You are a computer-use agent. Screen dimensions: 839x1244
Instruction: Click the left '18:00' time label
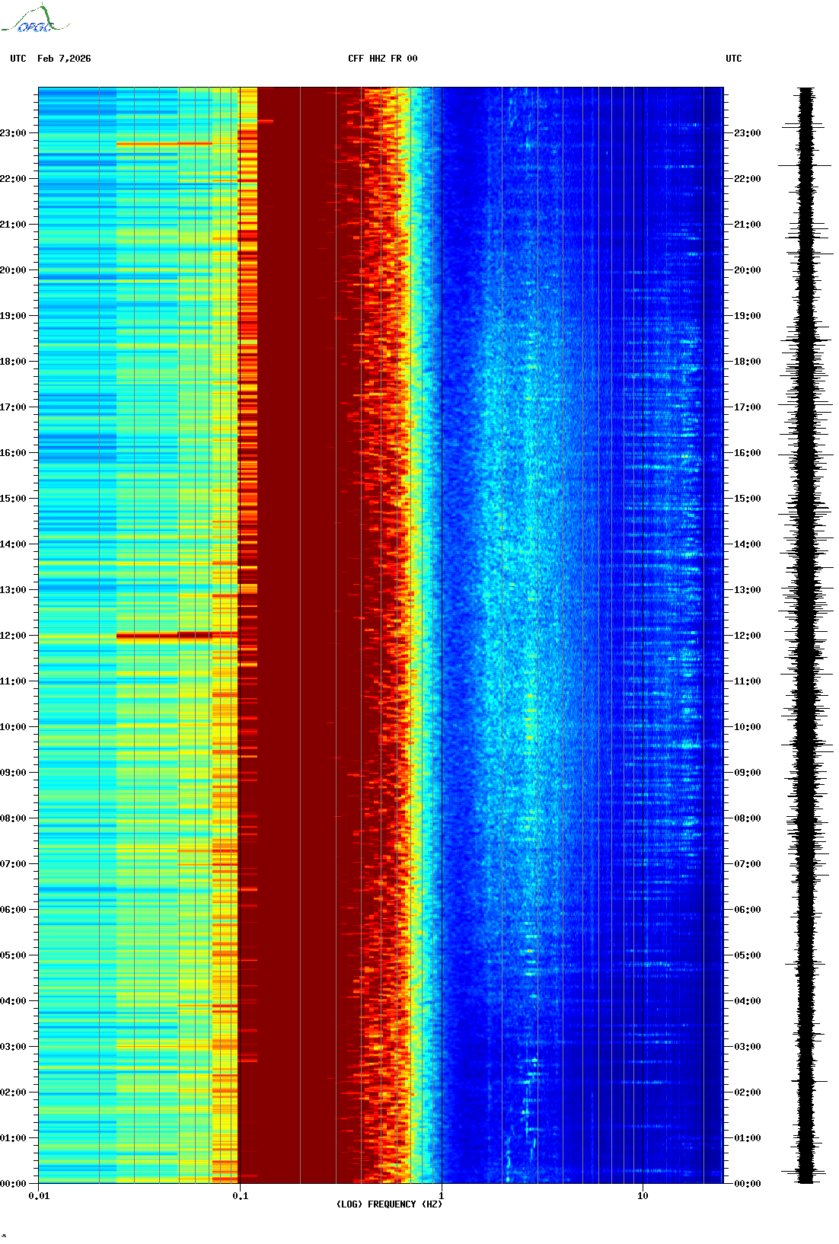coord(13,362)
